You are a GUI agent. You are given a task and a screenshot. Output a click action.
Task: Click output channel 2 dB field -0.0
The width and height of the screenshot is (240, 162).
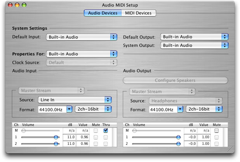click(x=190, y=144)
